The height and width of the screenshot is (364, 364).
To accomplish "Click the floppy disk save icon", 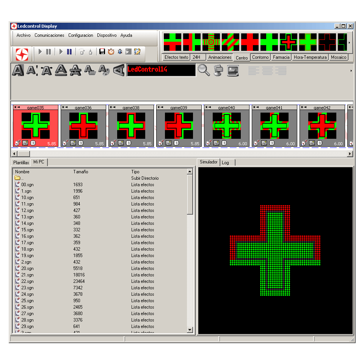I will click(x=102, y=52).
